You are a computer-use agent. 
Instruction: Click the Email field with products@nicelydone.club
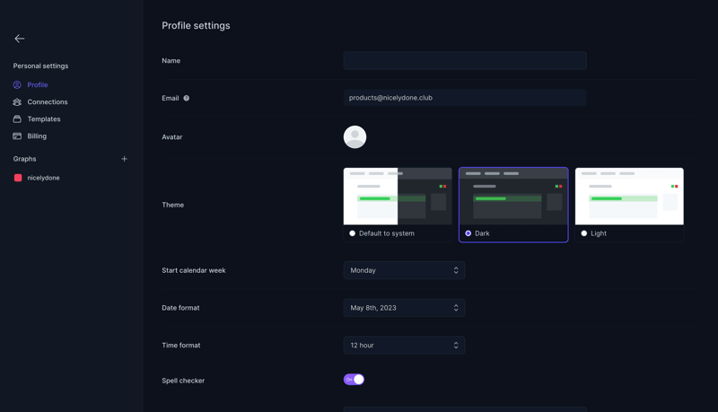[465, 98]
